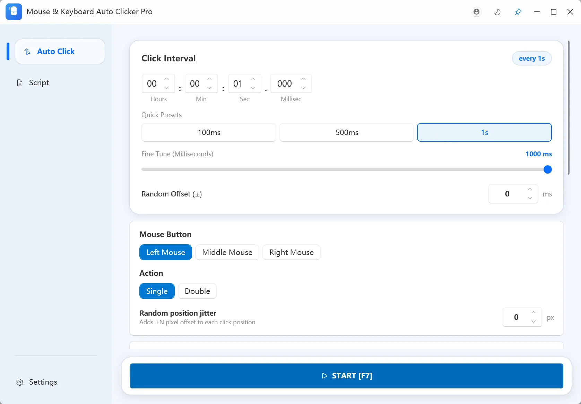Choose Right Mouse button option
This screenshot has height=404, width=581.
(292, 252)
